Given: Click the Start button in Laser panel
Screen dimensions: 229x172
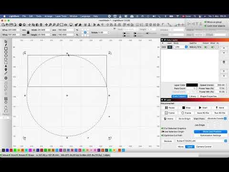Looking at the screenshot, I should (x=203, y=108).
